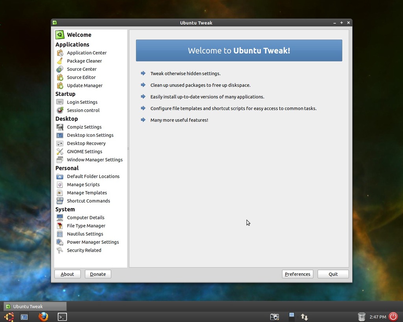Open the Ubuntu logo menu in panel
403x322 pixels.
pyautogui.click(x=9, y=317)
